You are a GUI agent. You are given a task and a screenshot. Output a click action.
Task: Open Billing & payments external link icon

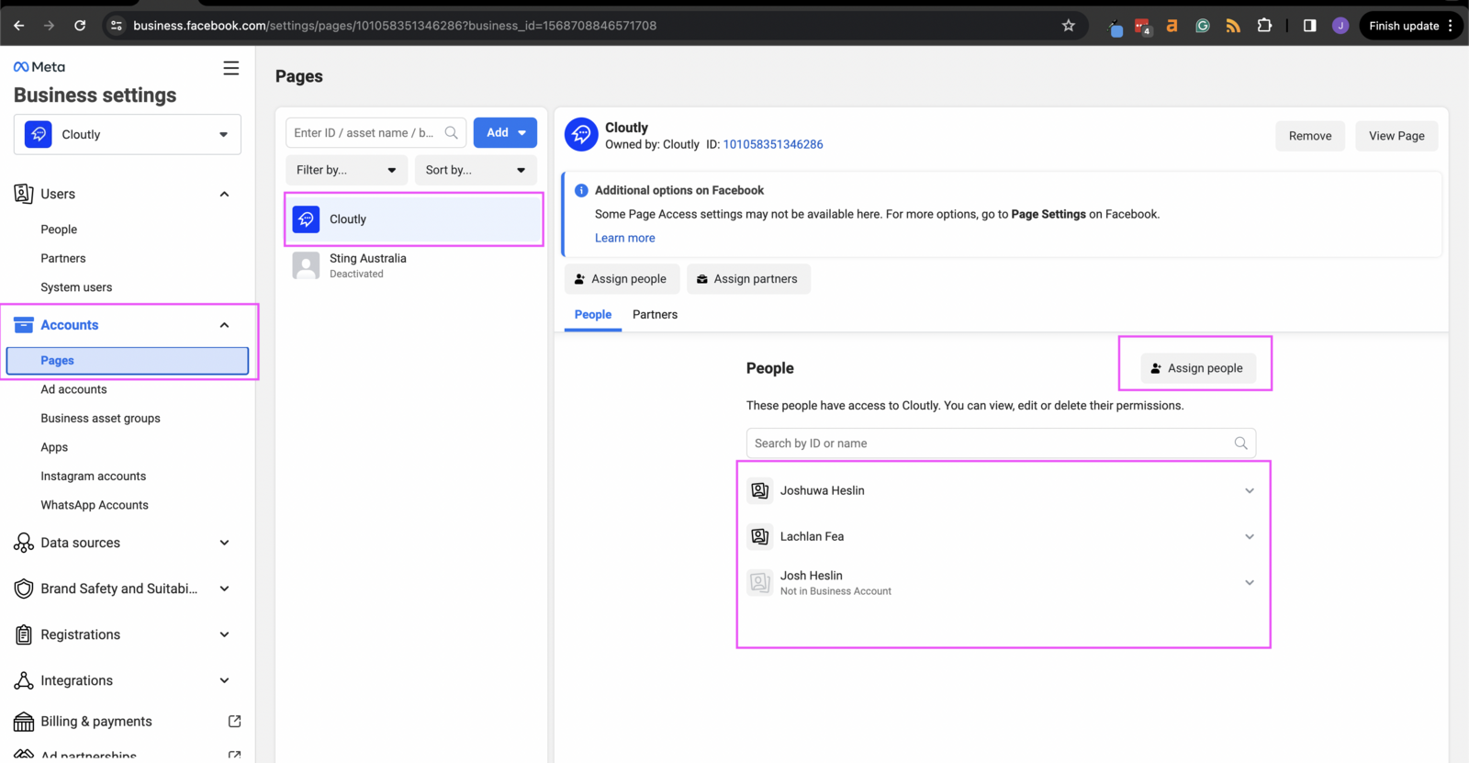pos(234,722)
